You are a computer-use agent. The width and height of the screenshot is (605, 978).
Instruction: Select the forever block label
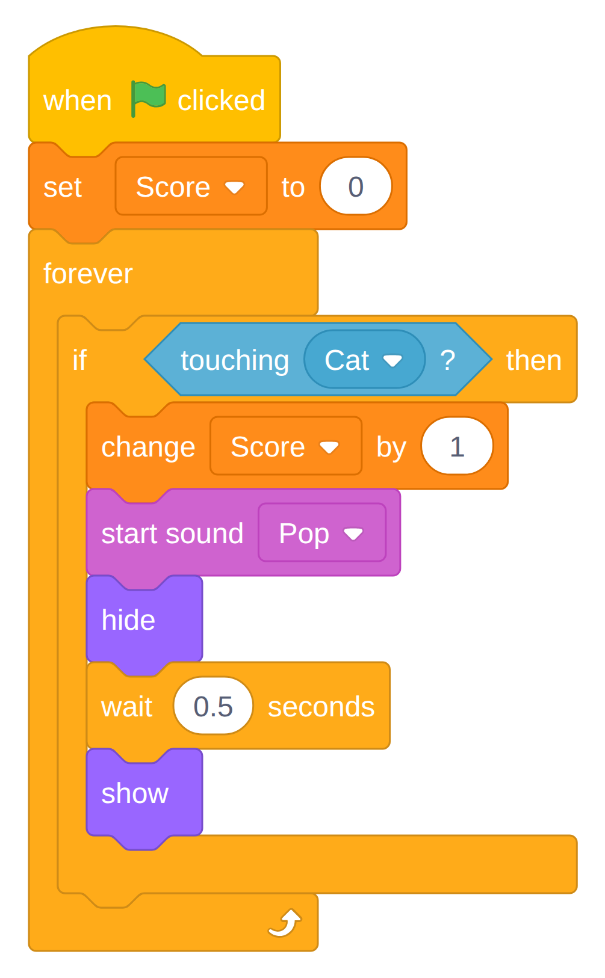(88, 274)
